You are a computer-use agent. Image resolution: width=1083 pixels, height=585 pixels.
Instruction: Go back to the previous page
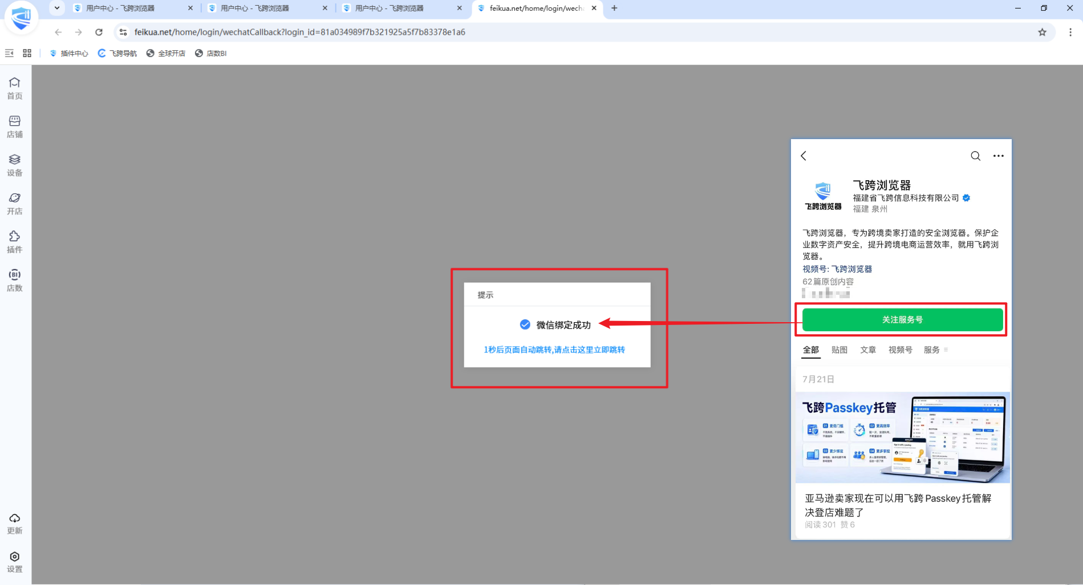click(58, 32)
